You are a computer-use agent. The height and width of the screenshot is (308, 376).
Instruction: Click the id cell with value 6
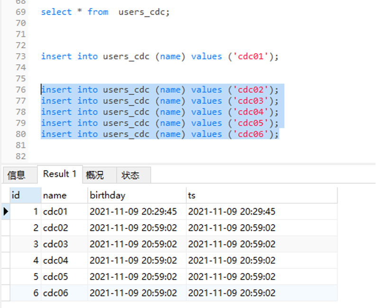point(36,293)
